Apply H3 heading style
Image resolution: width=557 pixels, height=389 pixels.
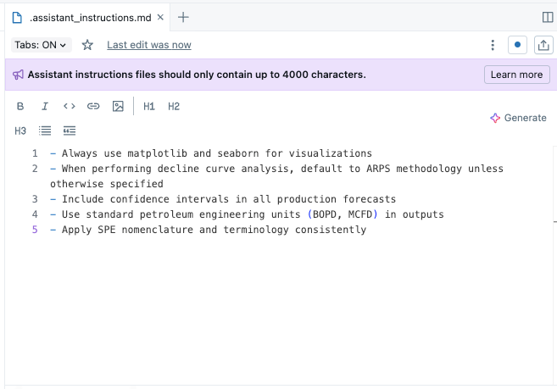click(20, 131)
